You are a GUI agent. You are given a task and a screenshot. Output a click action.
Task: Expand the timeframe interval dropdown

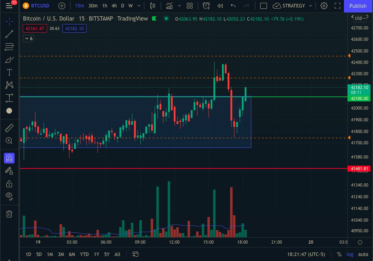click(139, 6)
